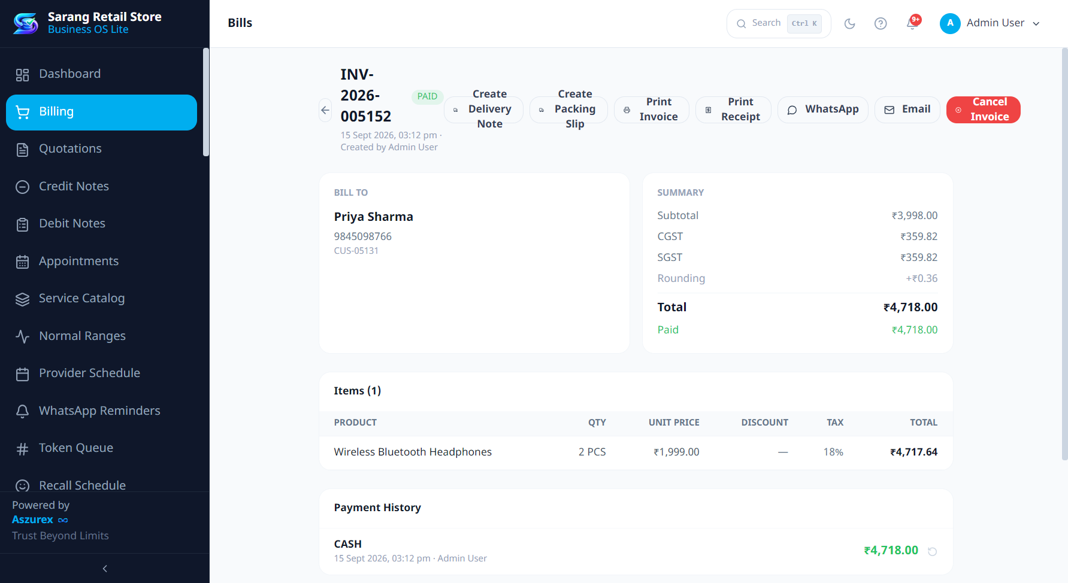Click Wireless Bluetooth Headphones item row
The image size is (1068, 583).
[x=636, y=452]
